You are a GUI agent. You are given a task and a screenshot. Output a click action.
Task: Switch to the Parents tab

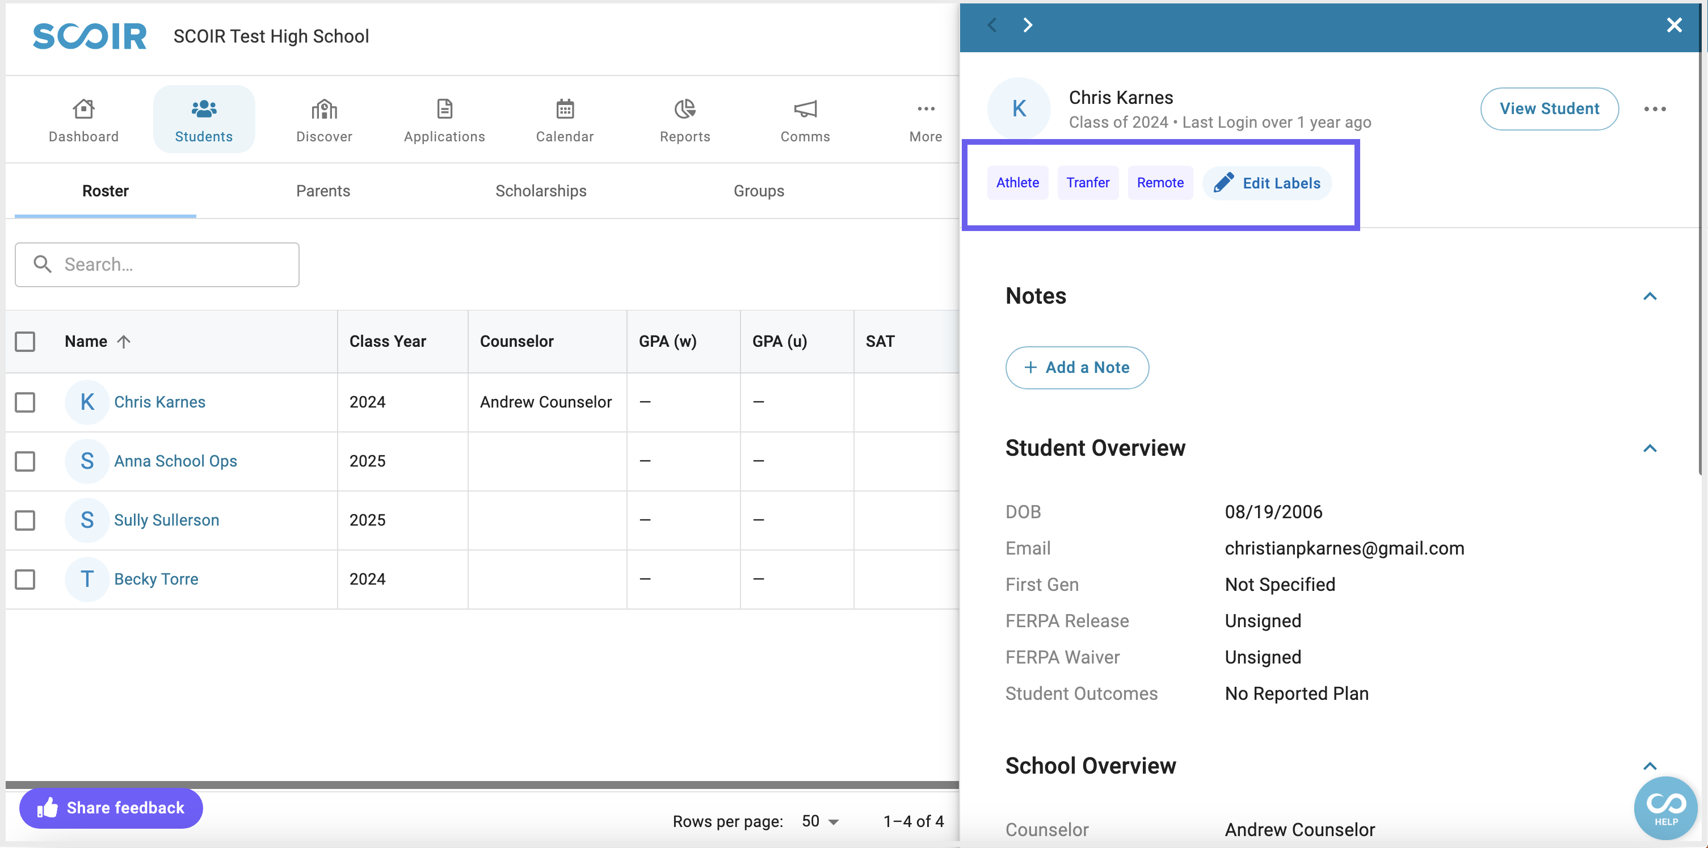tap(323, 191)
